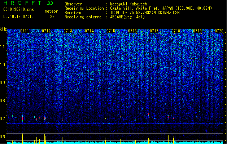
Task: Select the filename 0510190710.png
Action: coord(18,9)
